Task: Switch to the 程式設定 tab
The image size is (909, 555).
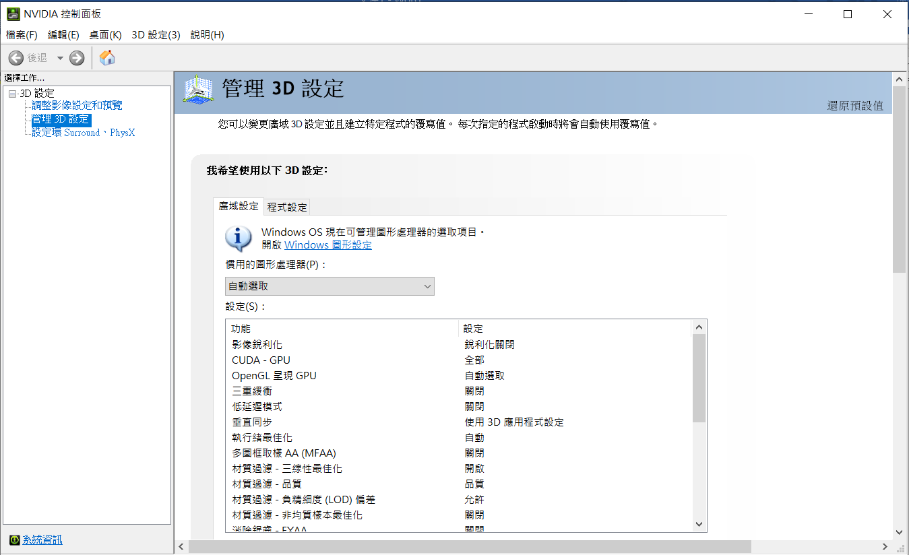Action: [287, 207]
